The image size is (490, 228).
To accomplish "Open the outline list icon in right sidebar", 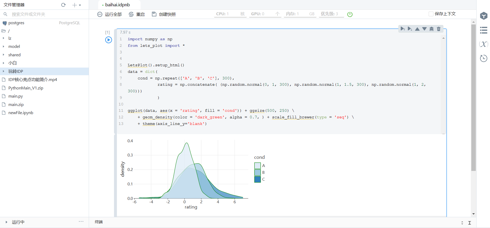I will coord(484,30).
